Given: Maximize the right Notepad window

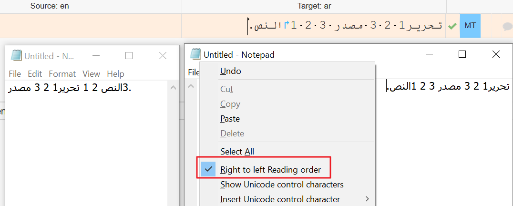Looking at the screenshot, I should pyautogui.click(x=462, y=54).
